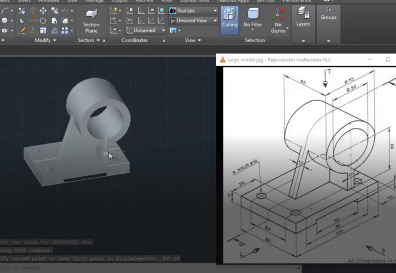Select the Scale tool in Modify panel
Screen dimensions: 396x273
click(43, 30)
